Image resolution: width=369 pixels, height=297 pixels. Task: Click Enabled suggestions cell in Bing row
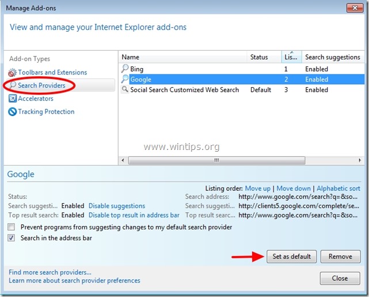(317, 69)
